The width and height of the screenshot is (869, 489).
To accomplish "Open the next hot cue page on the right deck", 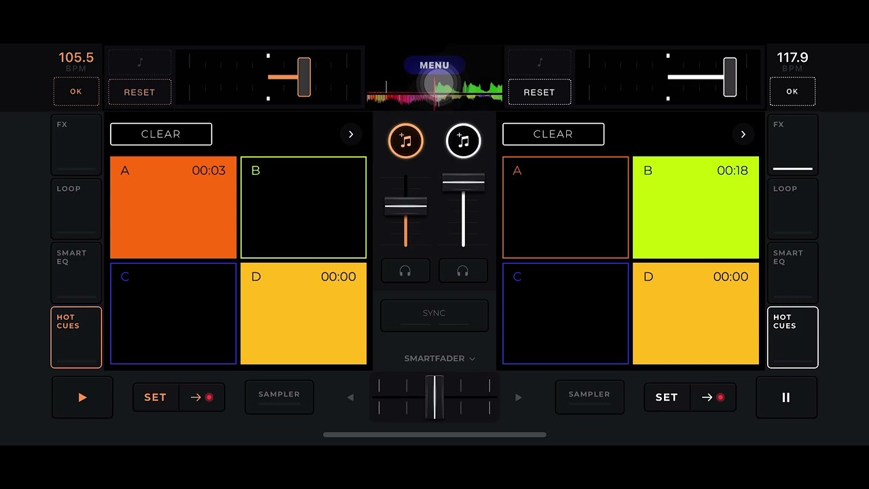I will tap(743, 134).
